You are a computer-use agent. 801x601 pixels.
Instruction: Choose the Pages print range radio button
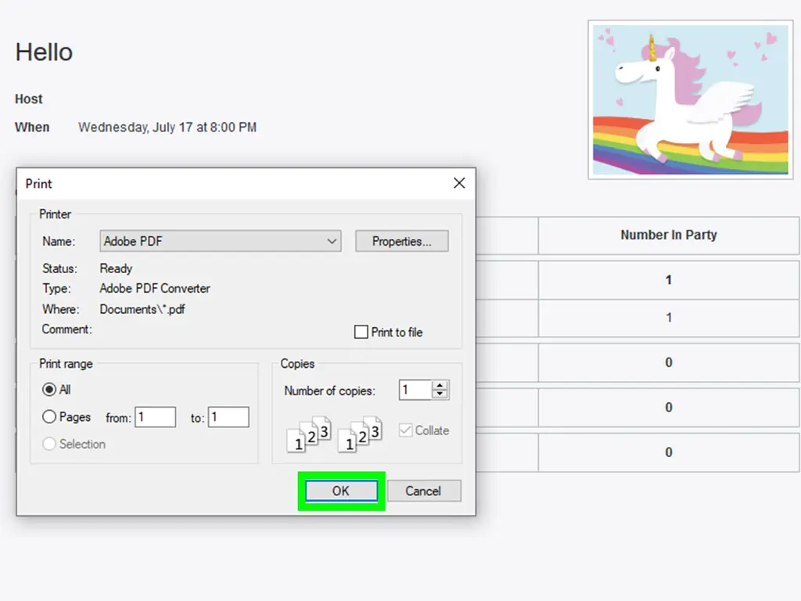50,417
